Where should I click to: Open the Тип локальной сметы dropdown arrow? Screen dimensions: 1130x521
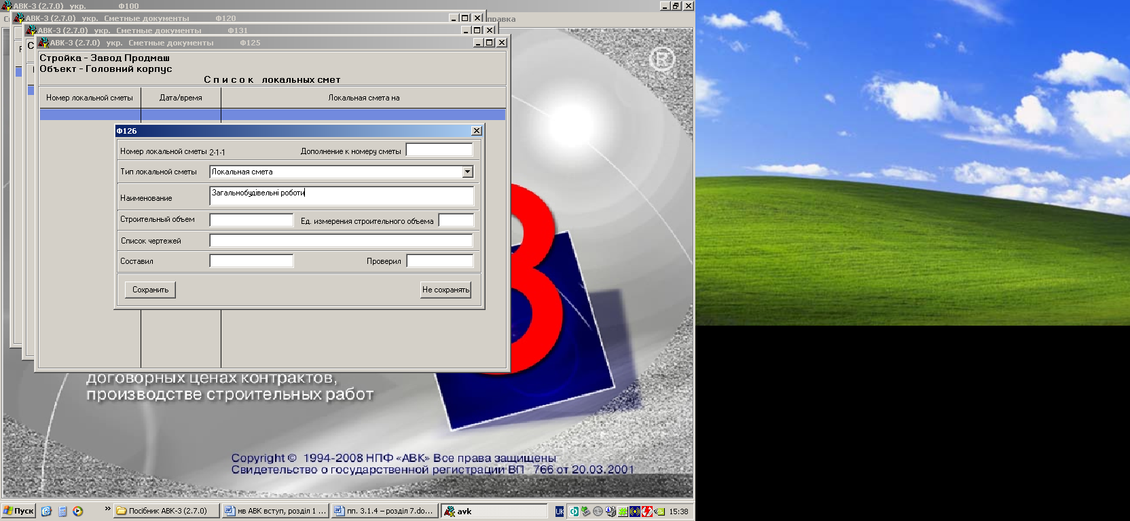(x=467, y=172)
